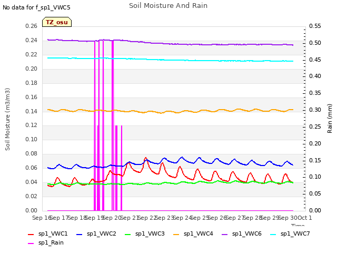
Task: Click the chart title Soil Moisture And Rain
Action: (168, 6)
